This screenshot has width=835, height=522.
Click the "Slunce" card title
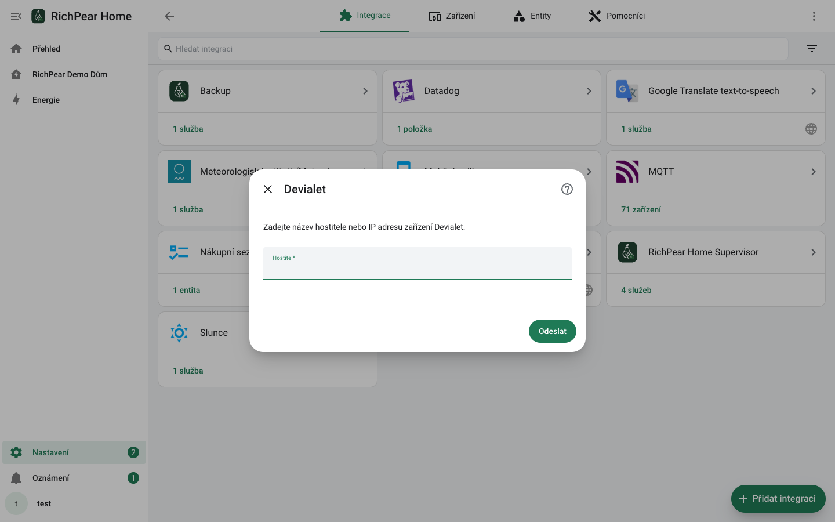(214, 333)
